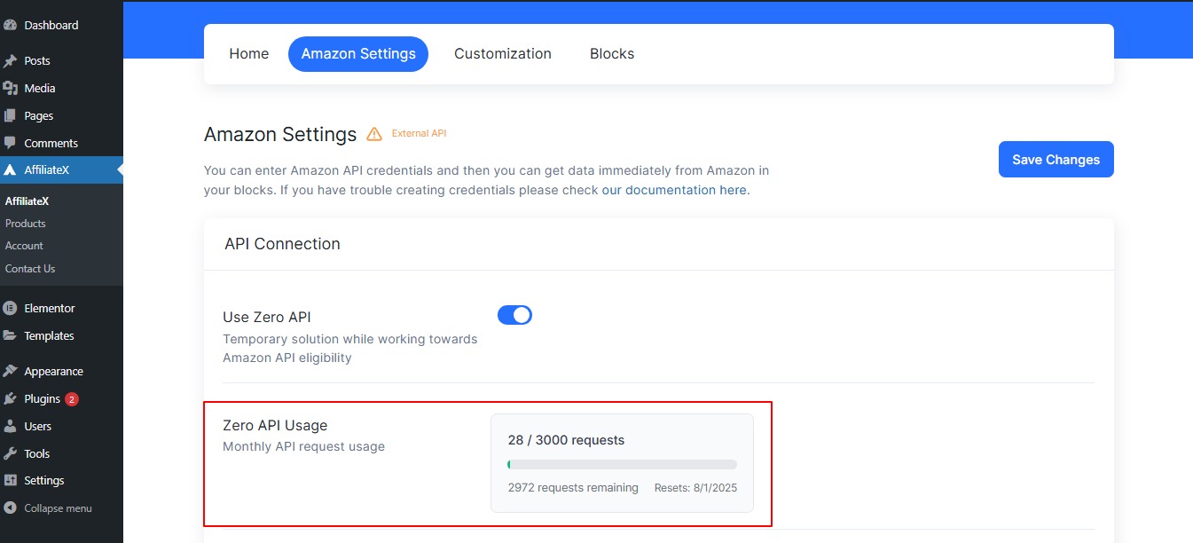1193x543 pixels.
Task: Switch to the Home tab
Action: [248, 53]
